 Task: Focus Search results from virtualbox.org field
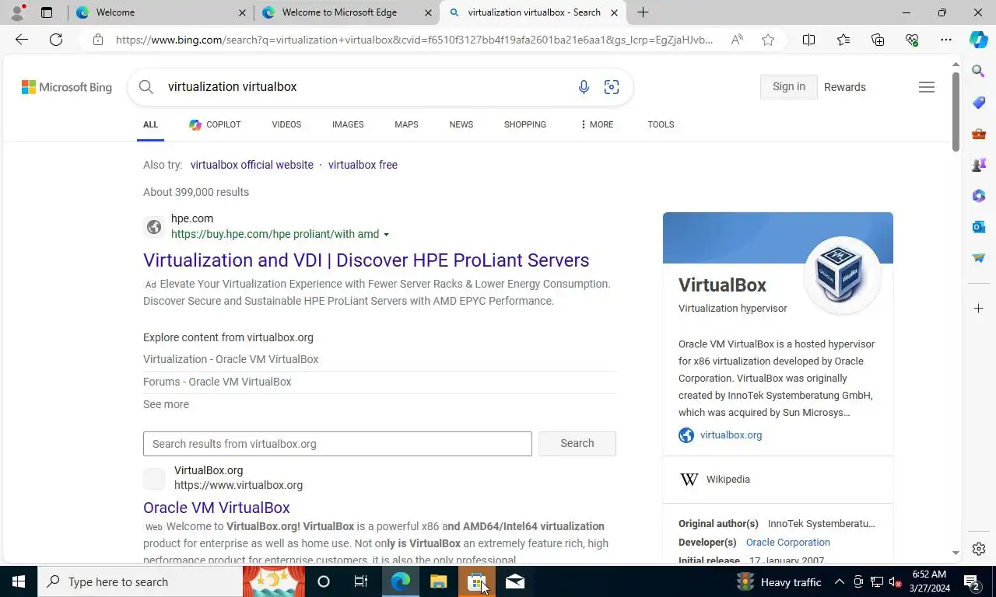338,444
